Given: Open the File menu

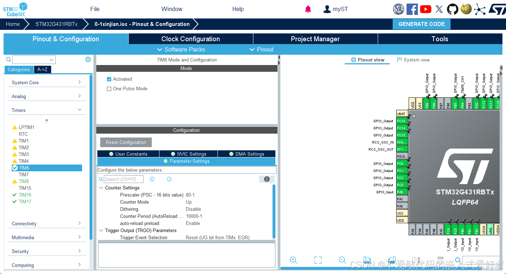Looking at the screenshot, I should (x=95, y=9).
